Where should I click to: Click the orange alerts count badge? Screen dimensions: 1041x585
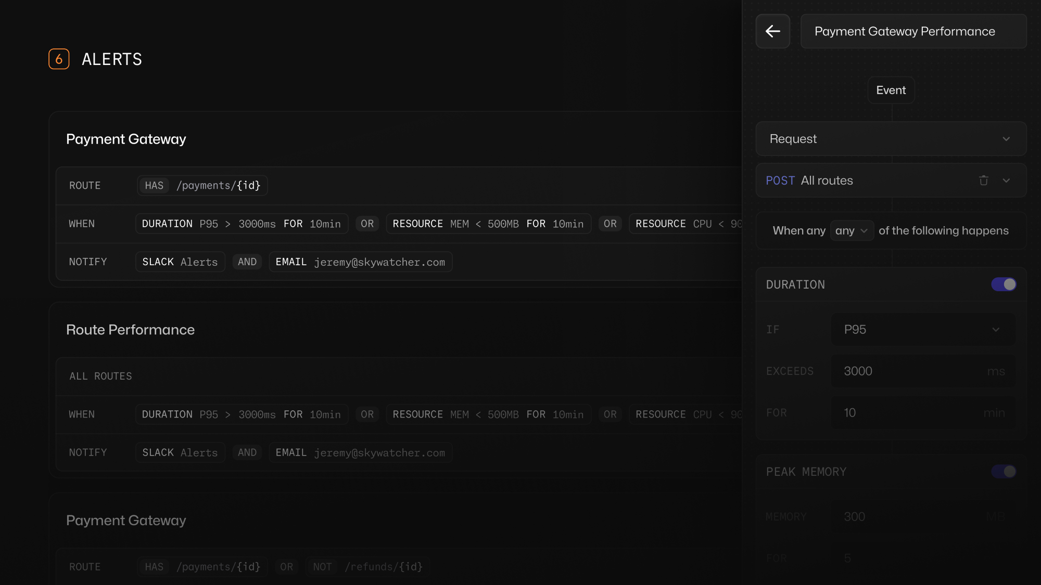[x=59, y=59]
